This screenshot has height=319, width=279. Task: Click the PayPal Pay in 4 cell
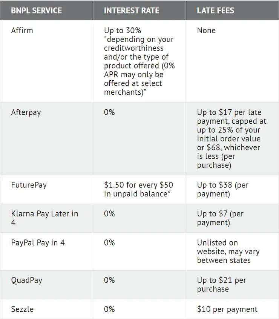pos(38,242)
